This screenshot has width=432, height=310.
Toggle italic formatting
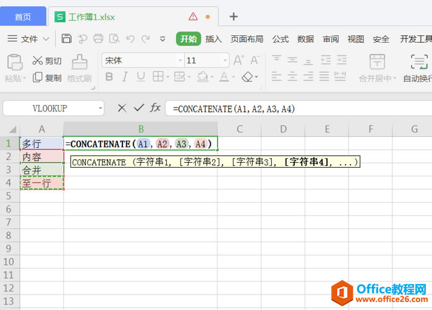125,77
